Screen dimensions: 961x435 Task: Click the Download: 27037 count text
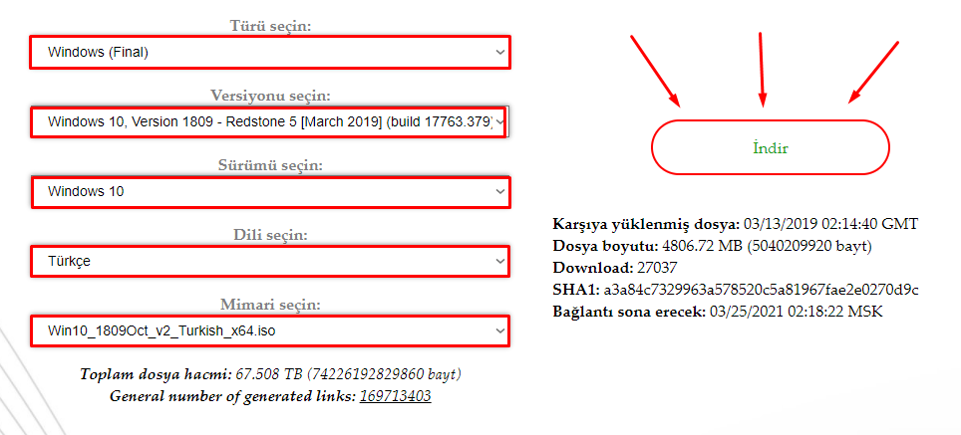(615, 268)
